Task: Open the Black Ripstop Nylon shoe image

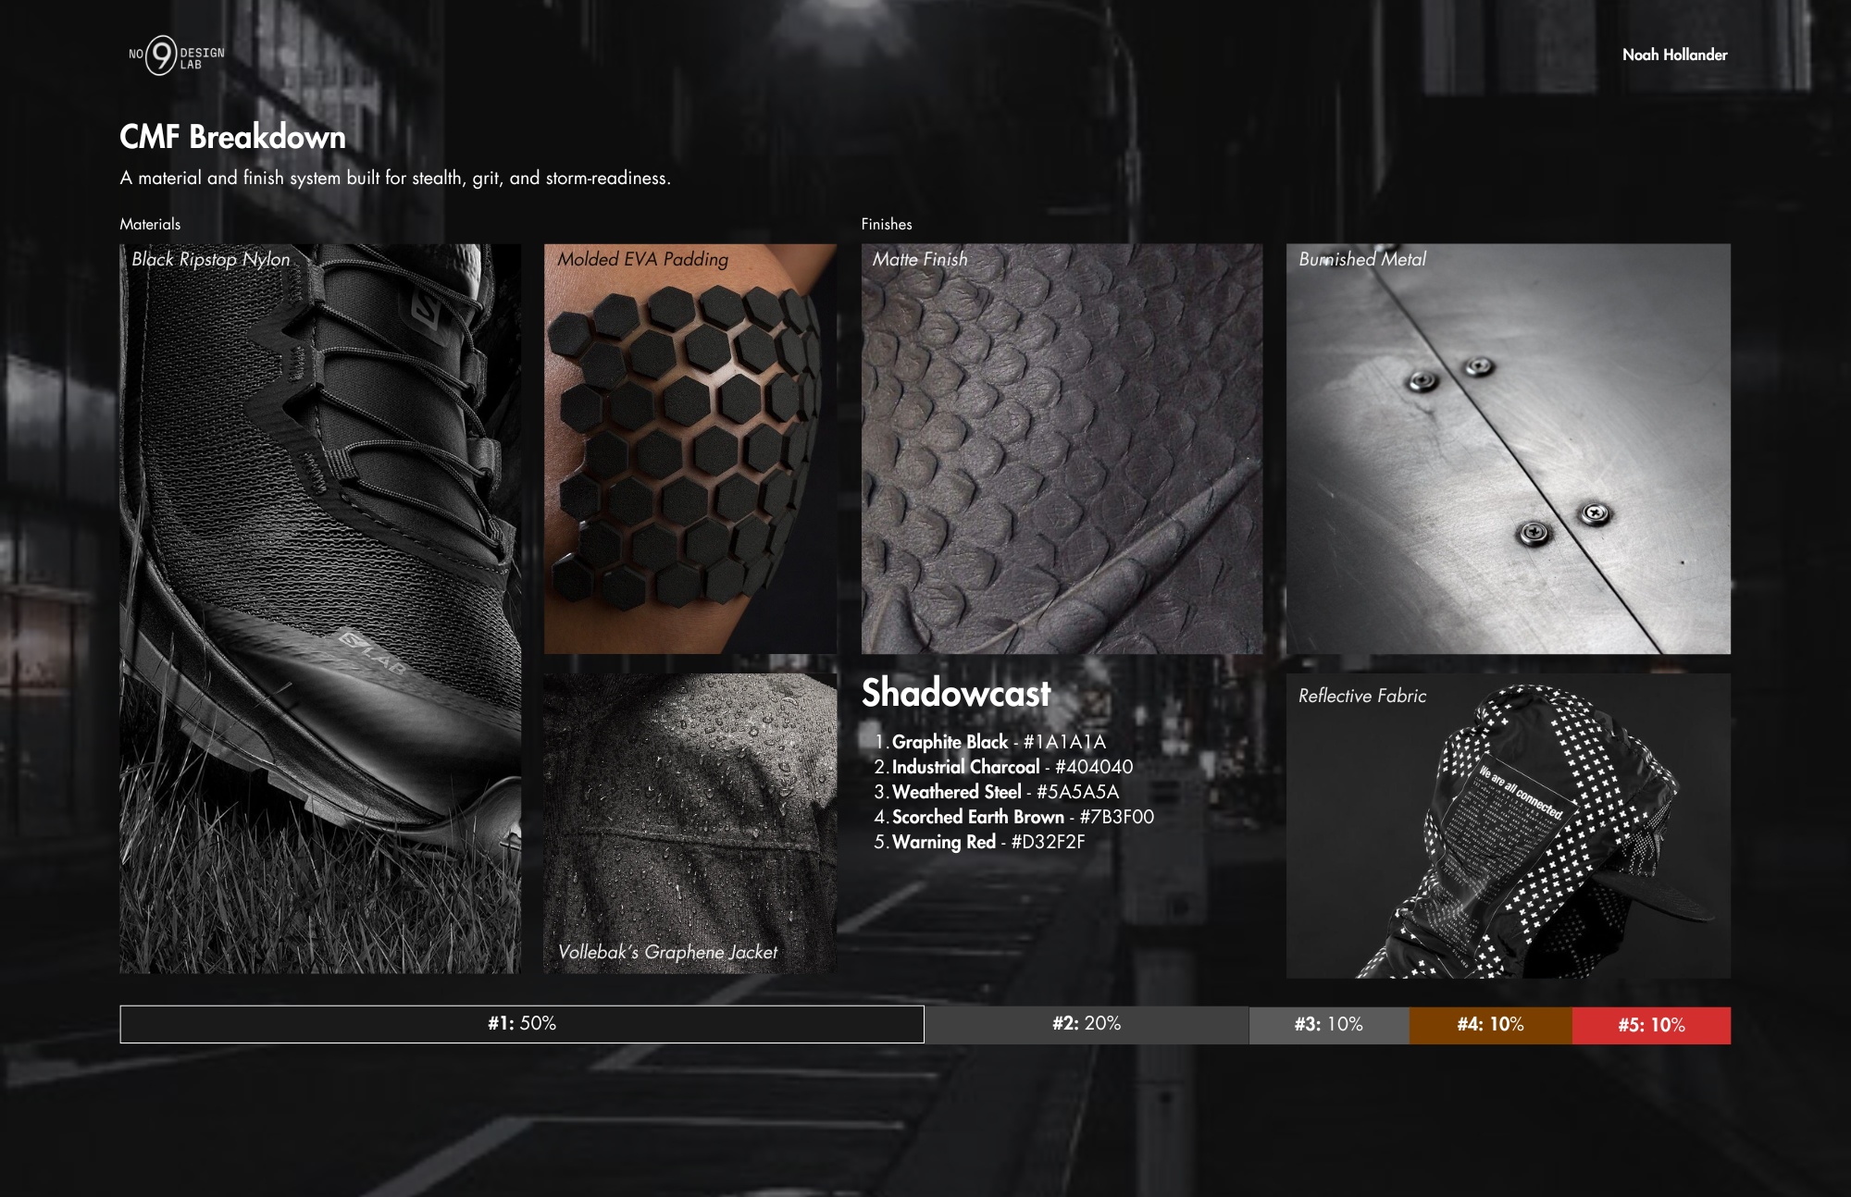Action: click(x=319, y=608)
